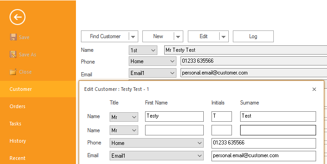Open the Log button

pos(253,36)
